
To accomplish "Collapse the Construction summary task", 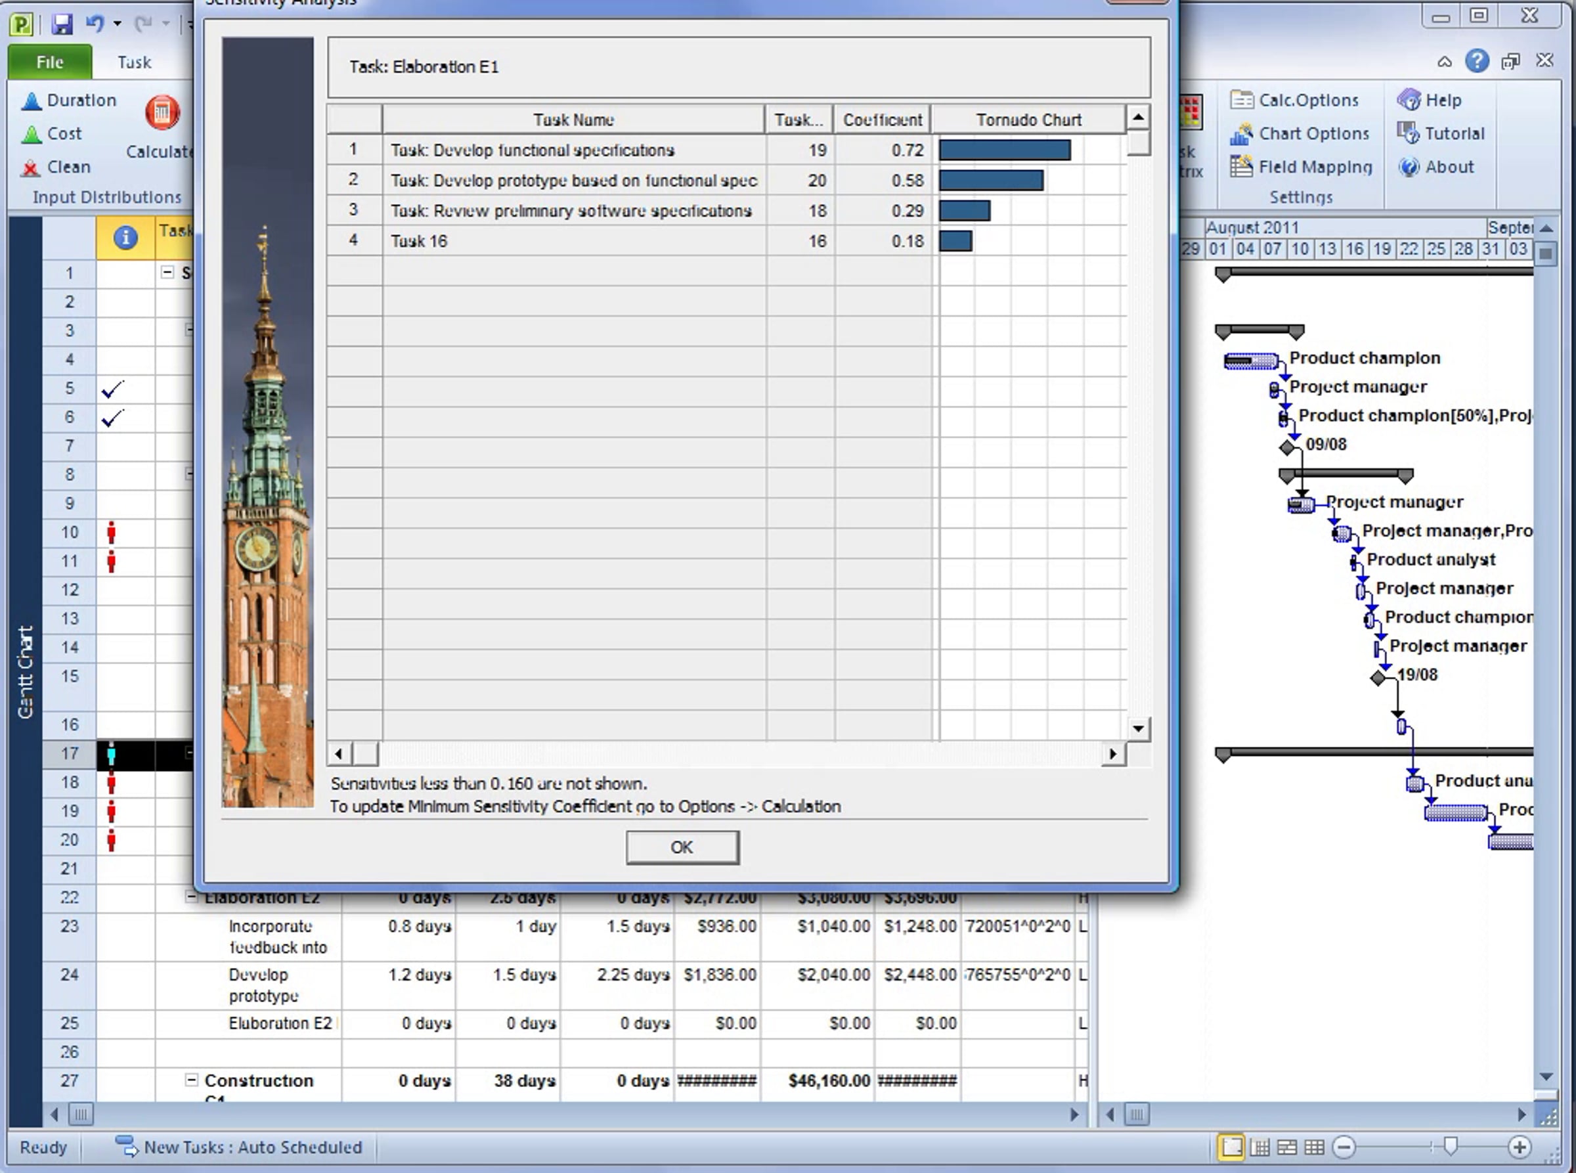I will point(191,1080).
